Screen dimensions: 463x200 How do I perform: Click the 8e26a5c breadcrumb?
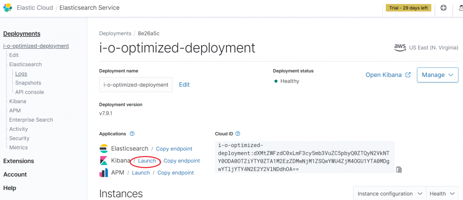(x=148, y=33)
